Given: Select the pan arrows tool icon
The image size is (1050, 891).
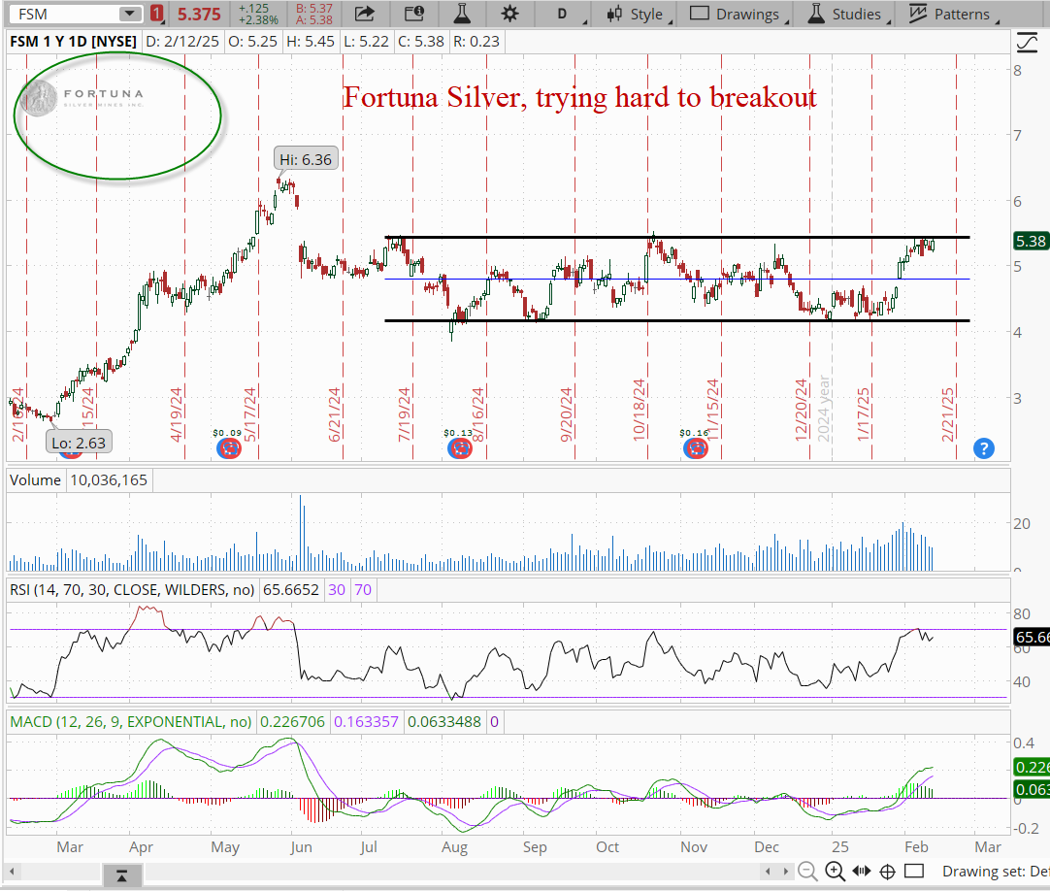Looking at the screenshot, I should click(x=861, y=871).
